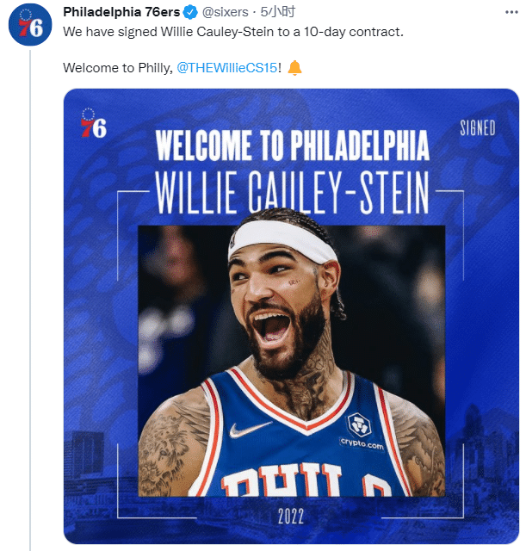Click the thread line below the avatar
The width and height of the screenshot is (526, 551).
tap(31, 301)
